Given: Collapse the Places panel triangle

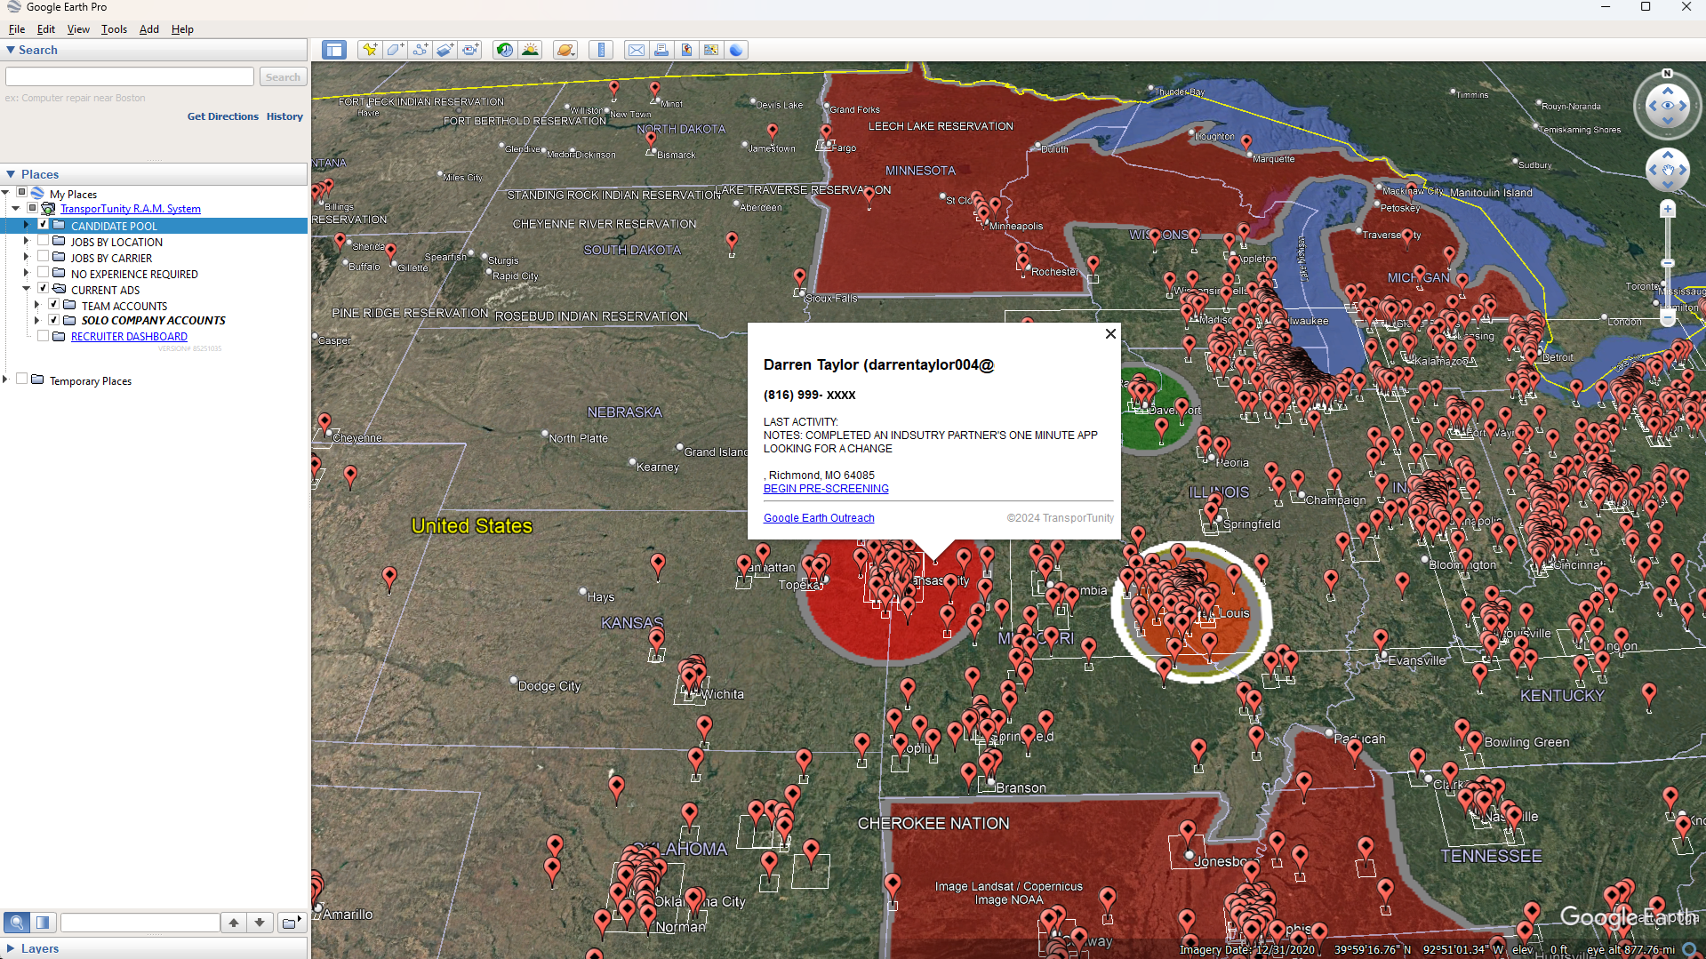Looking at the screenshot, I should [11, 175].
